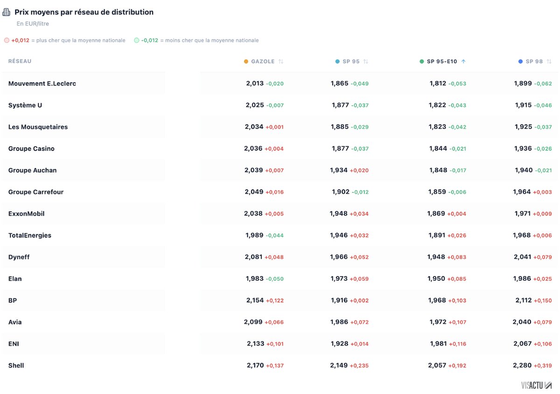
Task: Select the ENI row name
Action: (x=14, y=344)
